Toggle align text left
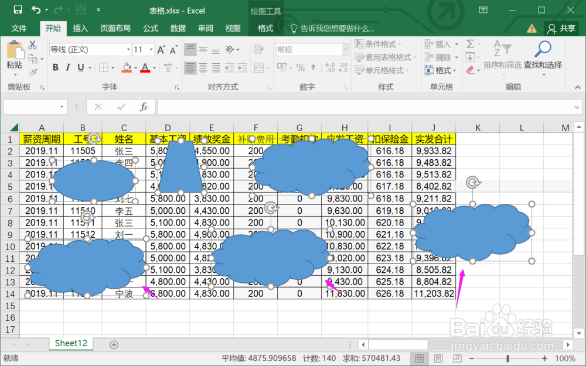 tap(190, 67)
